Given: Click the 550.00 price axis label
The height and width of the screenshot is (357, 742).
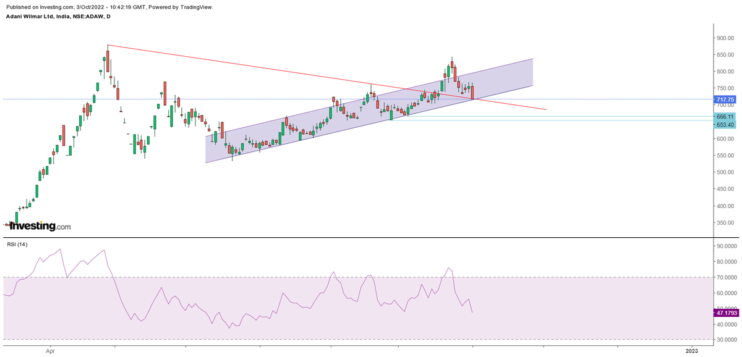Looking at the screenshot, I should pyautogui.click(x=725, y=156).
